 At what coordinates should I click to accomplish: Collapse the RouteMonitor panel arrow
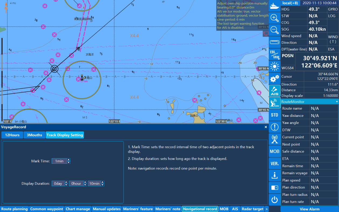[x=337, y=102]
